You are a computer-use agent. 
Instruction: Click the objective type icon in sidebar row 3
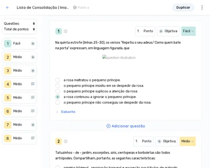tap(33, 70)
